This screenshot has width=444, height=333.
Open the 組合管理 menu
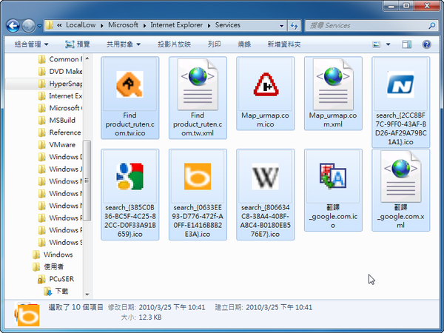(31, 44)
